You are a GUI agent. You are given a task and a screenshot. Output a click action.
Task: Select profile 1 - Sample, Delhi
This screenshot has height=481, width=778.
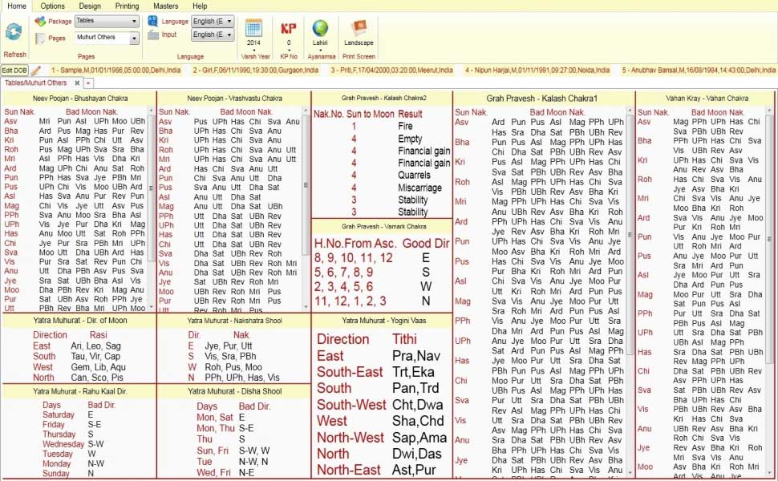coord(116,71)
